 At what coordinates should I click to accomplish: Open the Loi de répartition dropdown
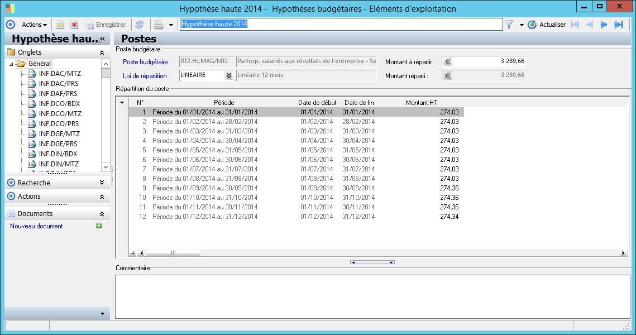228,75
